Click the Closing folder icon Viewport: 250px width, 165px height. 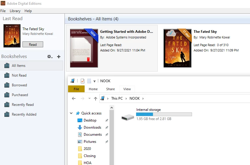(80, 156)
